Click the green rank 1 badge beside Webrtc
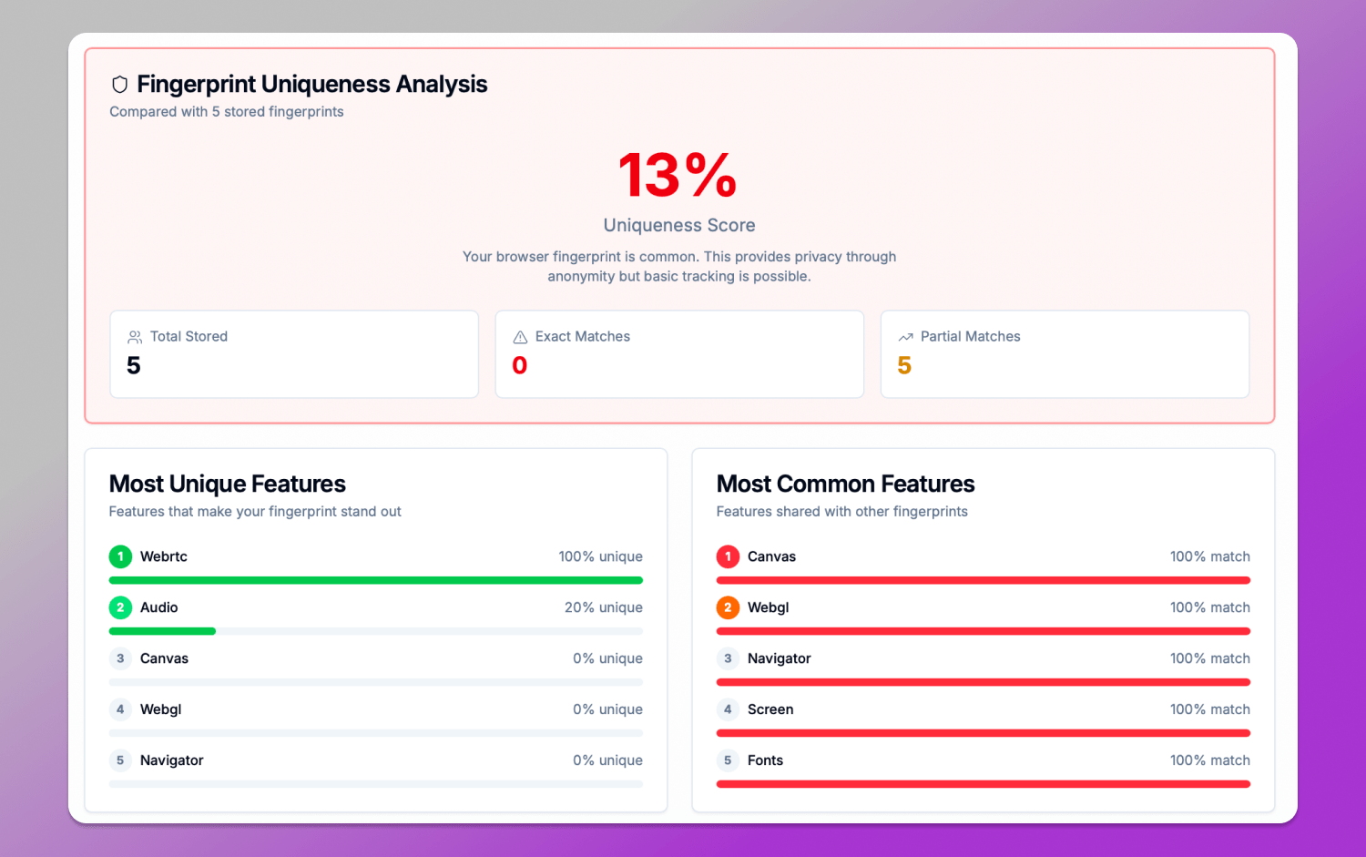1366x857 pixels. [120, 556]
